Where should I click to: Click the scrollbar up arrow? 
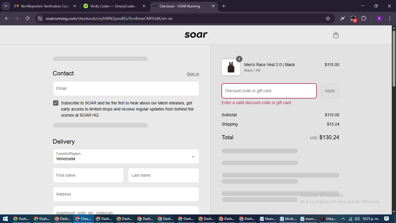click(394, 28)
